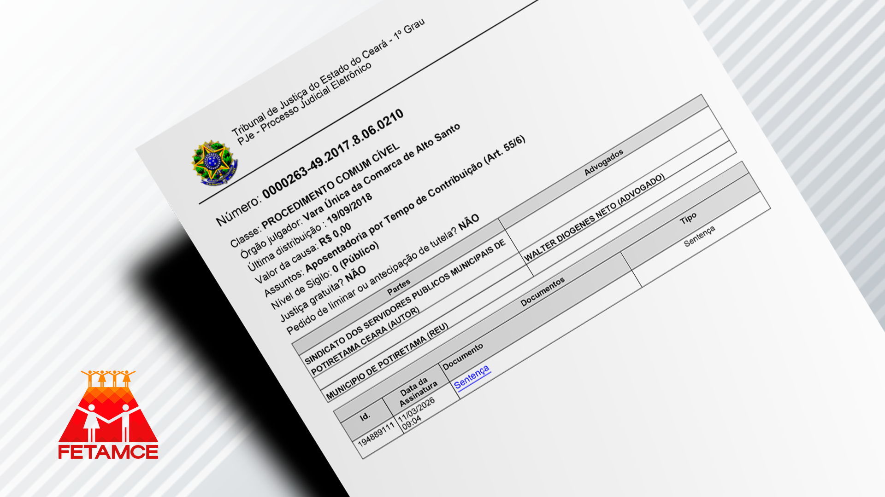Viewport: 885px width, 497px height.
Task: Click 'WALTER DIOGENES NETO (ADVOGADO)' cell
Action: (595, 217)
